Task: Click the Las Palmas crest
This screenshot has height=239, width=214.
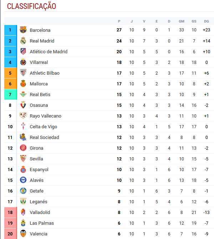Action: tap(23, 223)
